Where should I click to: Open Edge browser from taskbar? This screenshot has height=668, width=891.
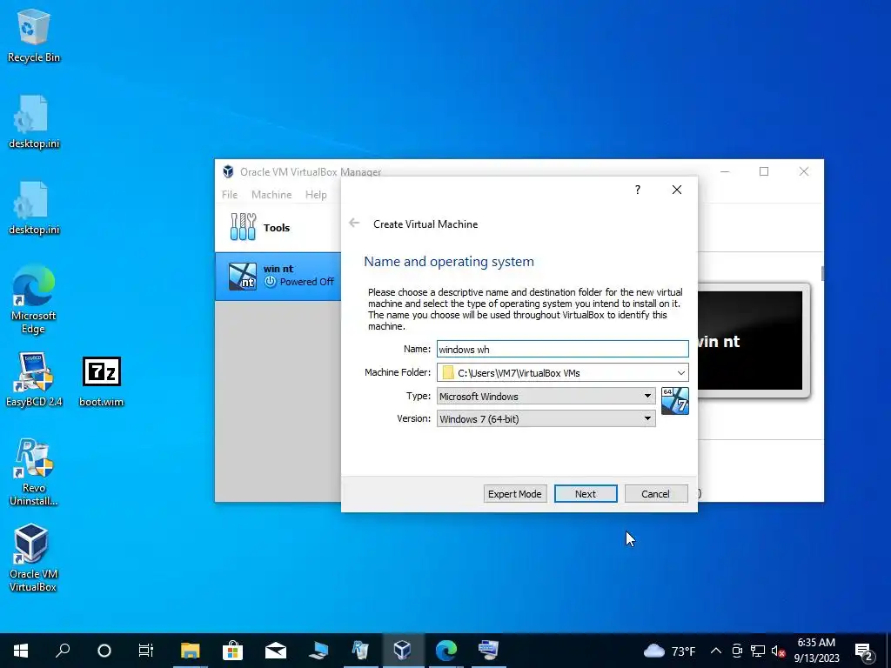point(446,651)
